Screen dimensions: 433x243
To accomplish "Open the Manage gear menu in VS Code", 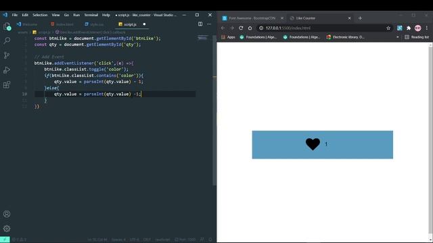I will click(x=7, y=228).
